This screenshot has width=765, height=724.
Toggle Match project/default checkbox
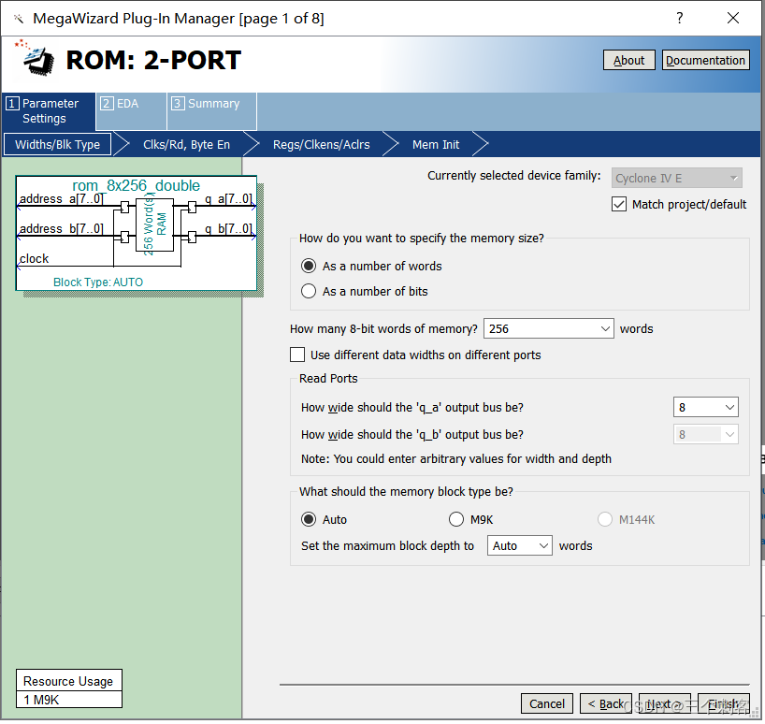tap(618, 204)
